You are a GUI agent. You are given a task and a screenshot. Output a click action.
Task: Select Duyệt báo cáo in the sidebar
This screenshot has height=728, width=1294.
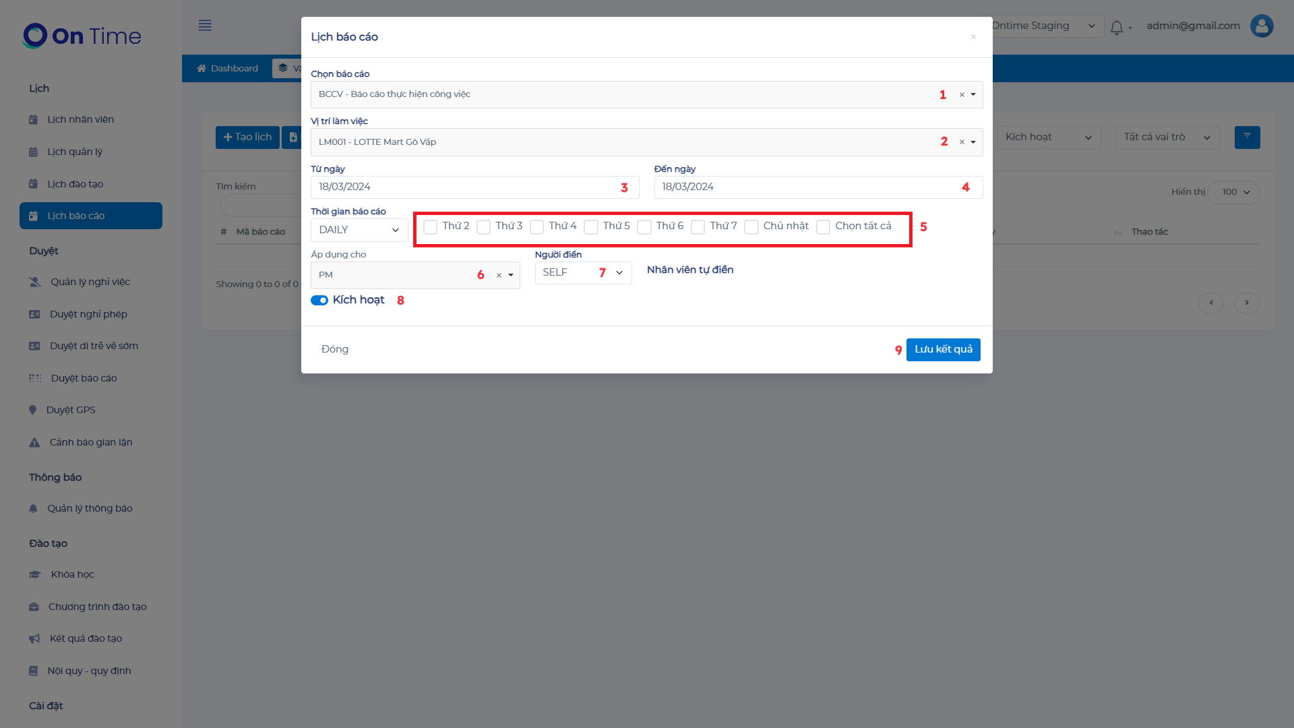pos(84,378)
